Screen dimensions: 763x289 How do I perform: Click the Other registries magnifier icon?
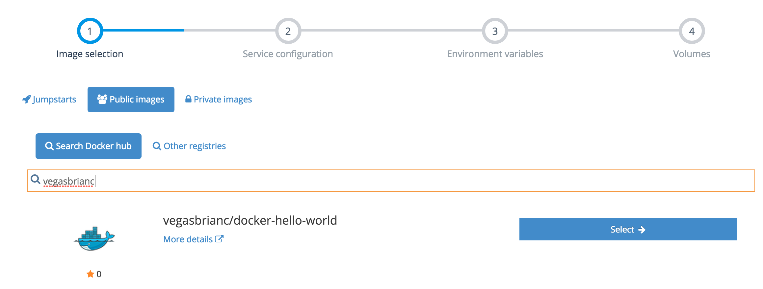(157, 146)
